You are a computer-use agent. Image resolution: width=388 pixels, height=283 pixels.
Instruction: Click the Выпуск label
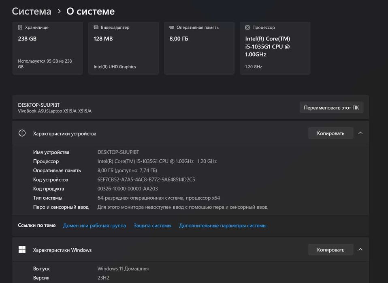41,268
